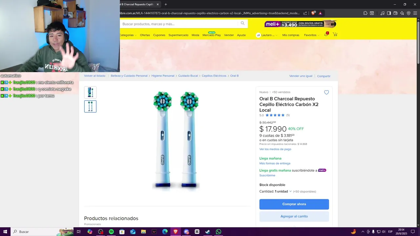This screenshot has width=420, height=236.
Task: Select first product thumbnail image
Action: [90, 92]
